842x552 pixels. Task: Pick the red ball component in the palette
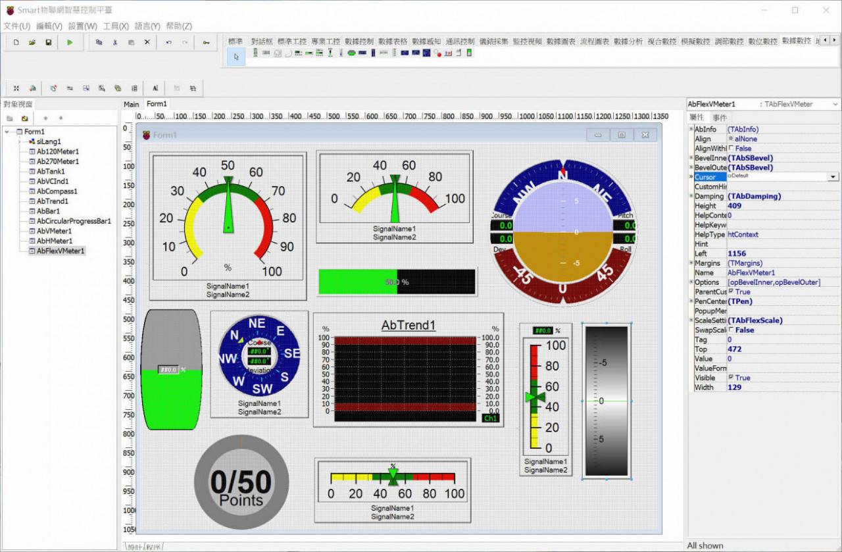coord(437,53)
